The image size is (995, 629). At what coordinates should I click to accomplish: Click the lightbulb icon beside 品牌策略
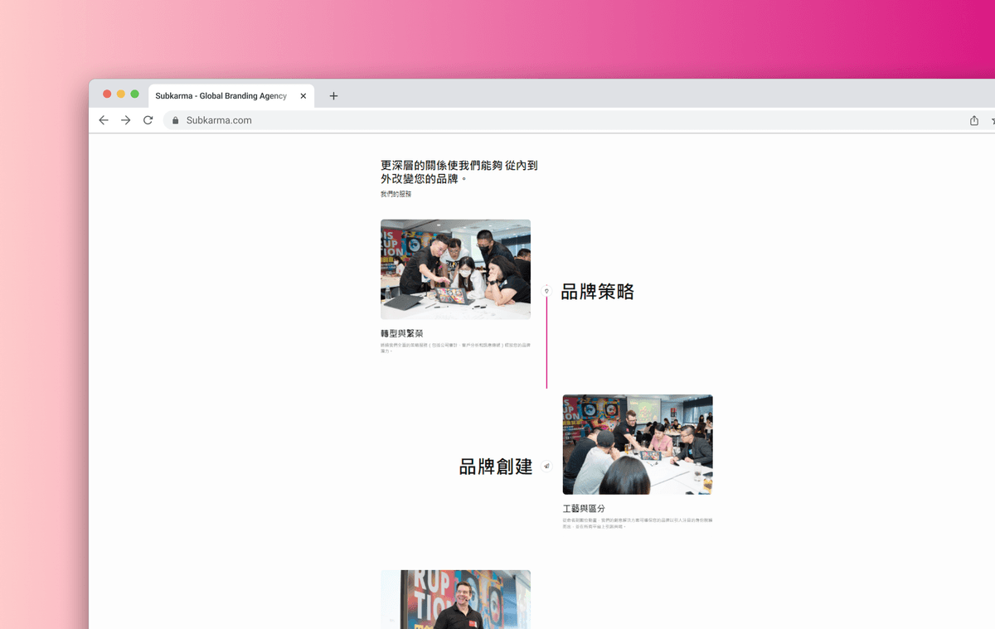546,291
